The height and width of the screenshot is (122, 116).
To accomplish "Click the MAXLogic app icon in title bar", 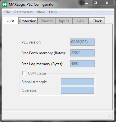I will [5, 4].
